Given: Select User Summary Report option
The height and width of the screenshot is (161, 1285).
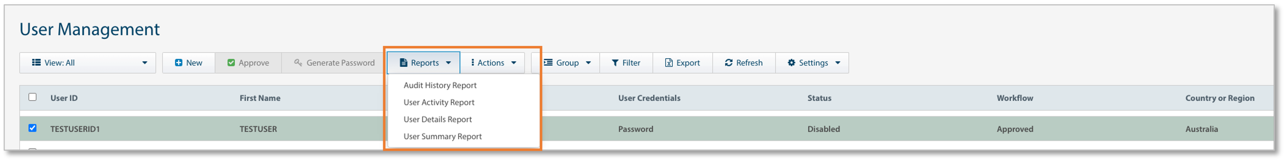Looking at the screenshot, I should (x=443, y=136).
